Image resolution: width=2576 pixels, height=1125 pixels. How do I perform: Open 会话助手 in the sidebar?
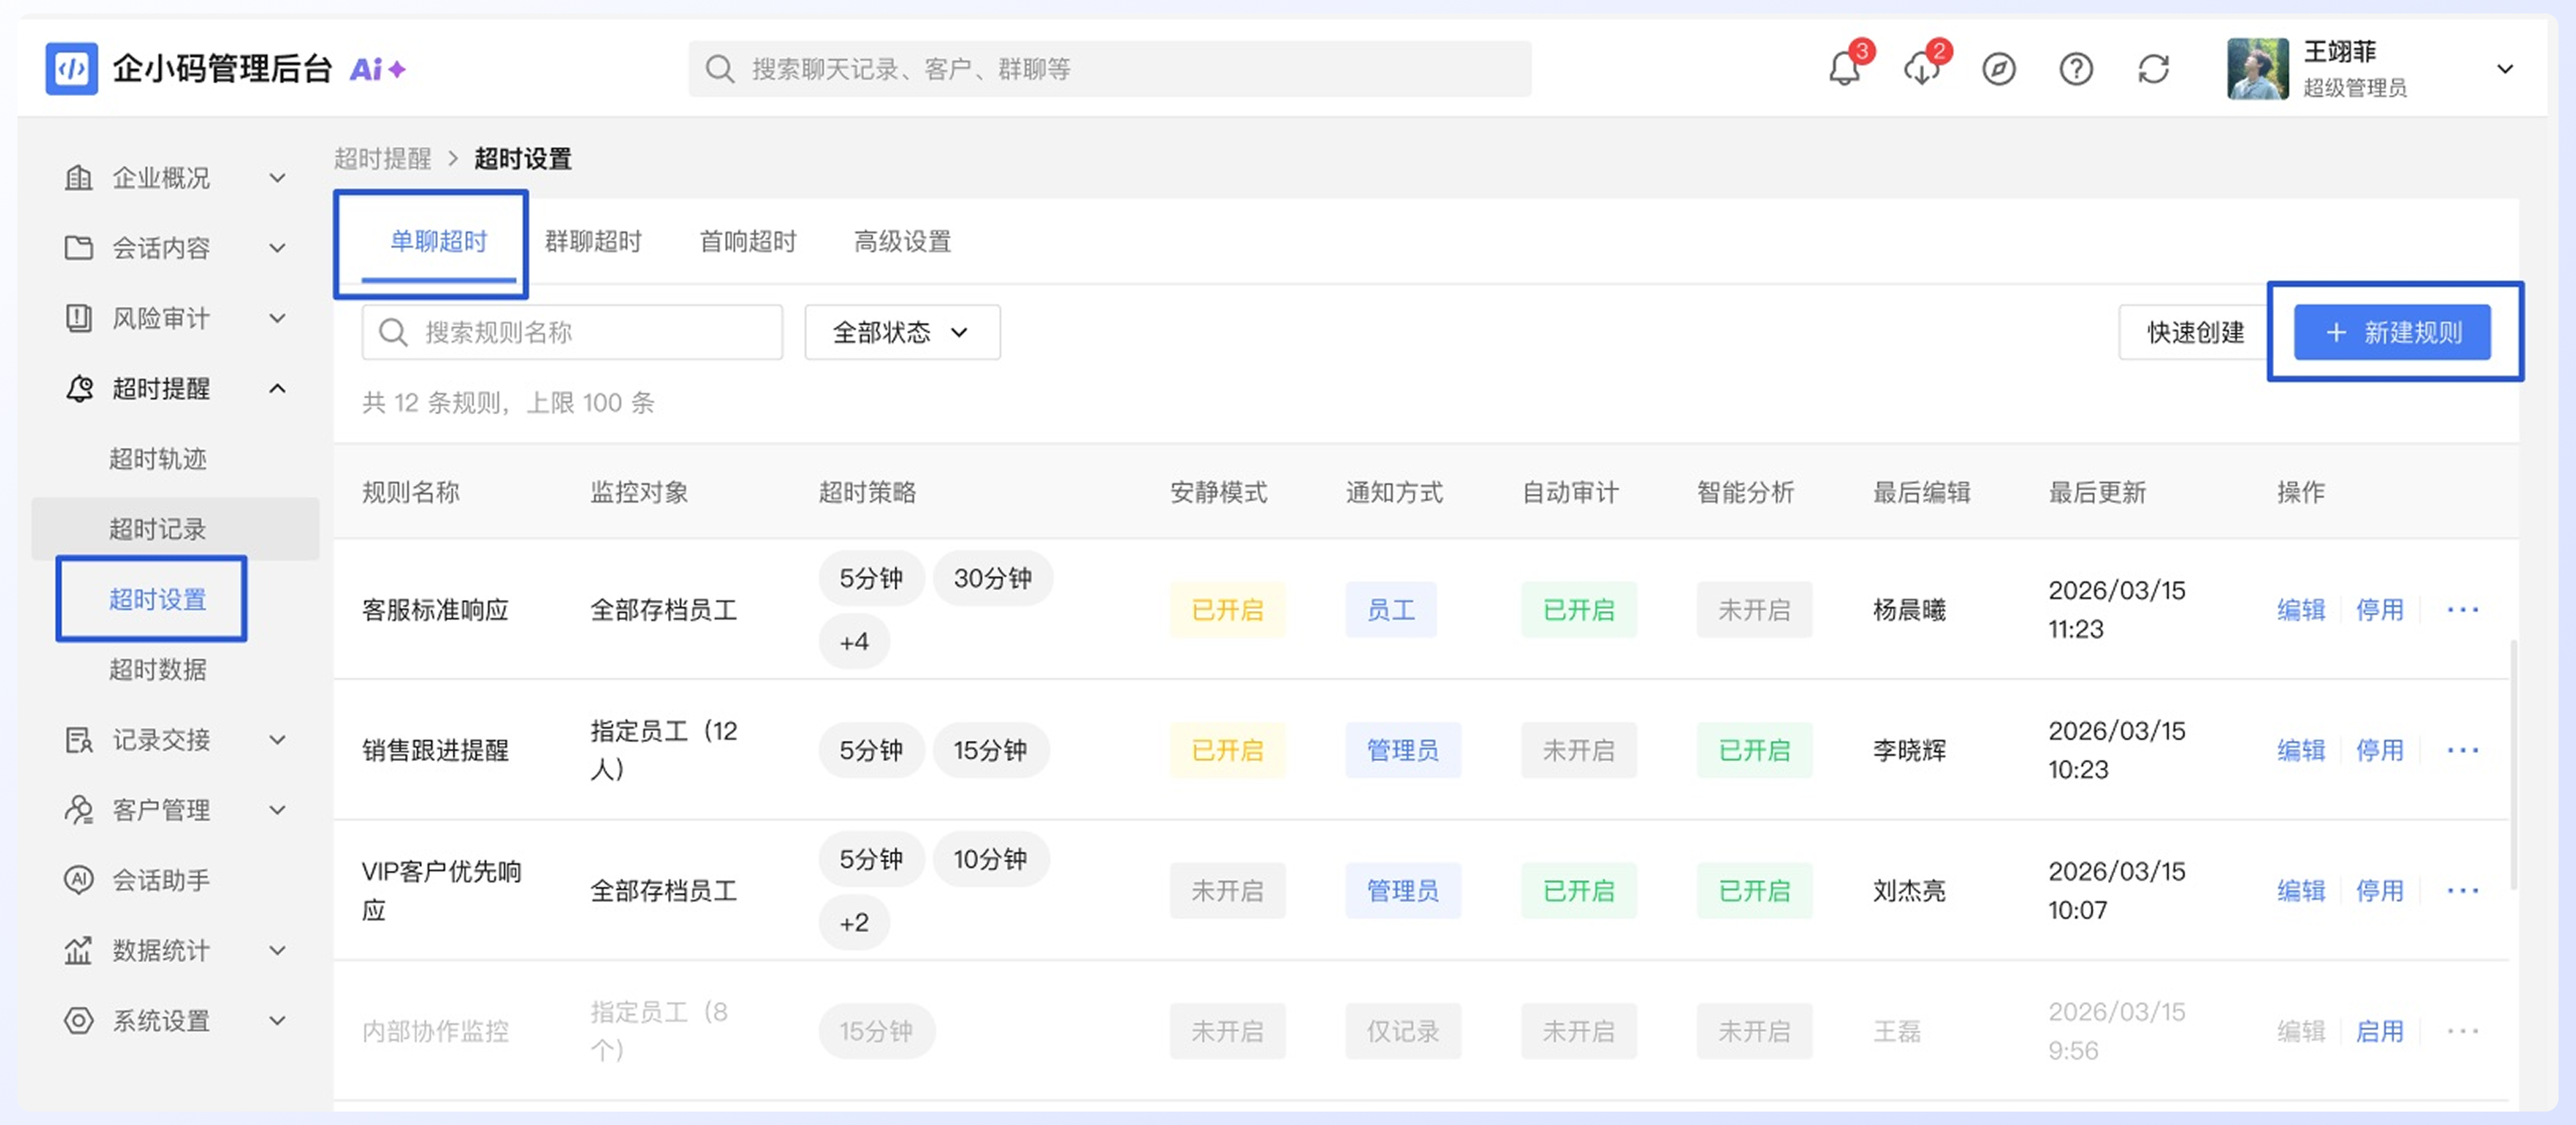click(176, 880)
